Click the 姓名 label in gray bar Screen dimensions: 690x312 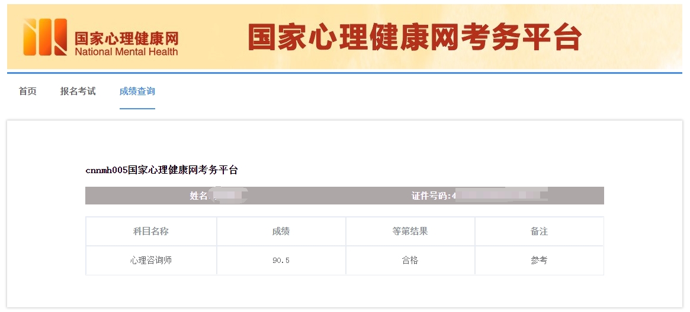coord(198,196)
